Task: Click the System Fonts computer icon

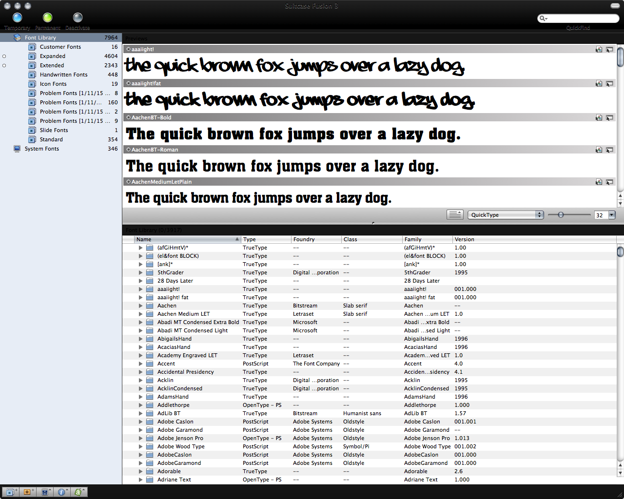Action: click(17, 149)
